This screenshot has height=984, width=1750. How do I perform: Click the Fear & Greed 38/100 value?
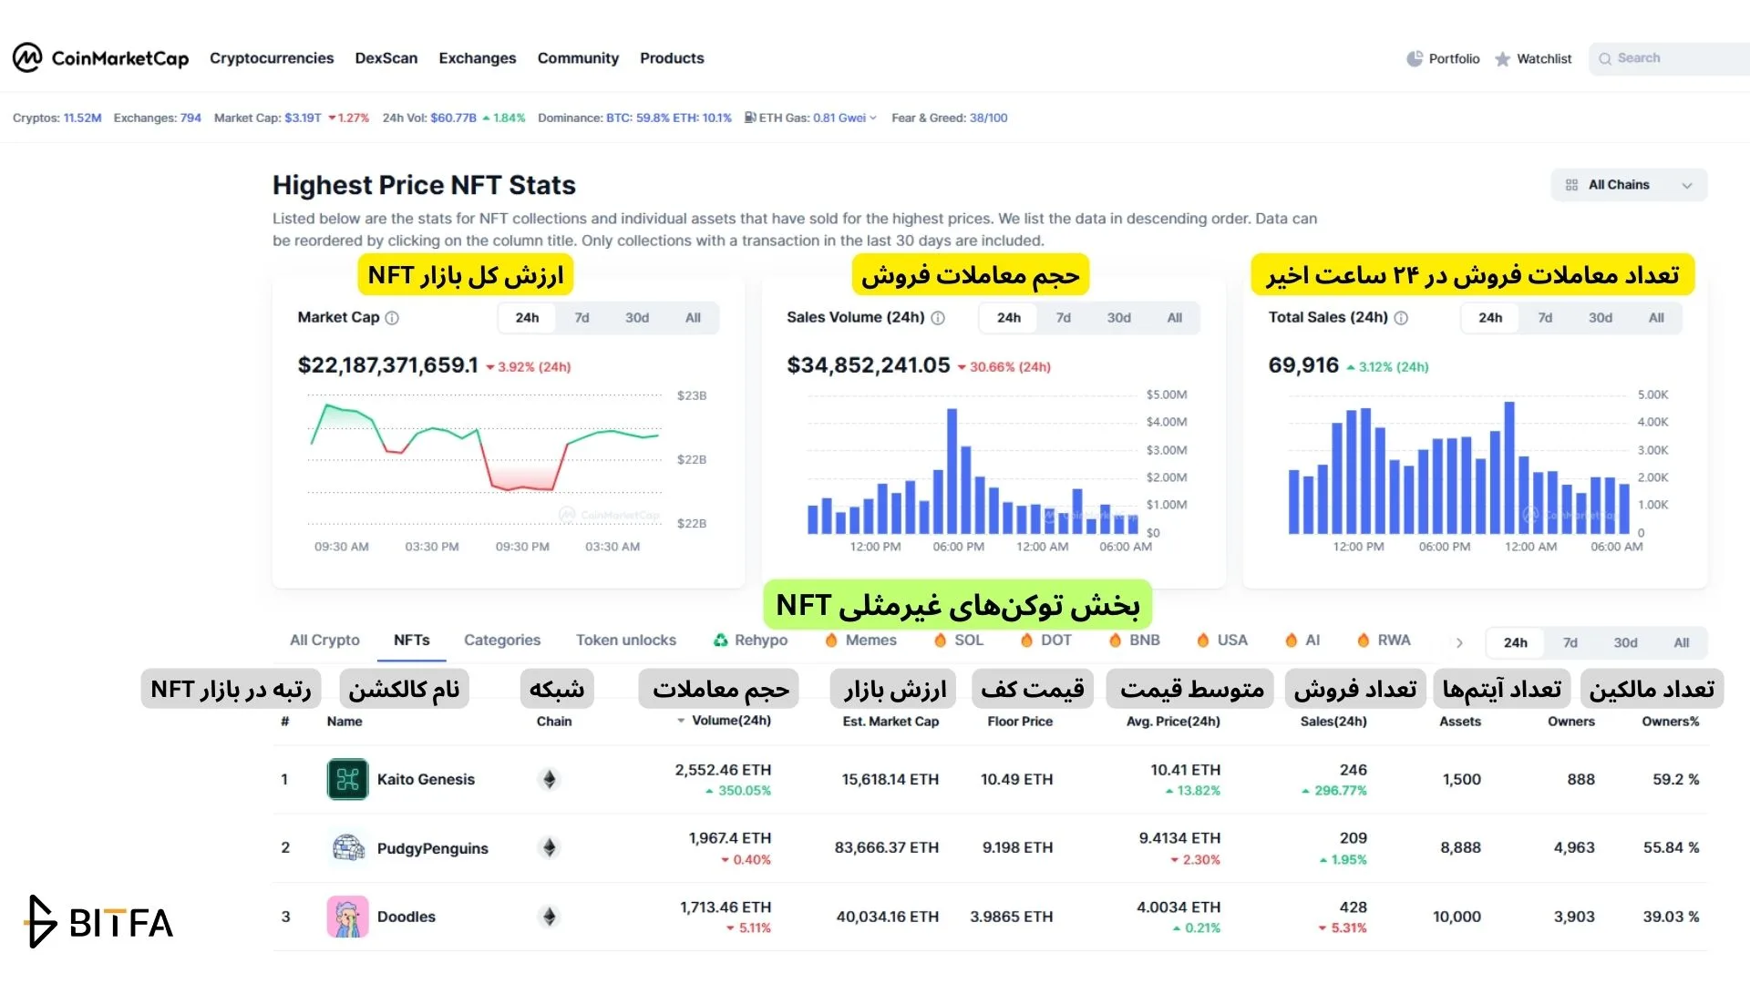[988, 118]
